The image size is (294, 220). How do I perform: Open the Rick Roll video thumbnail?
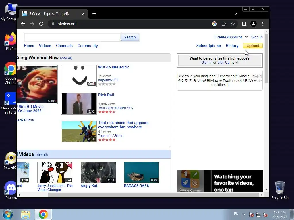[x=79, y=104]
